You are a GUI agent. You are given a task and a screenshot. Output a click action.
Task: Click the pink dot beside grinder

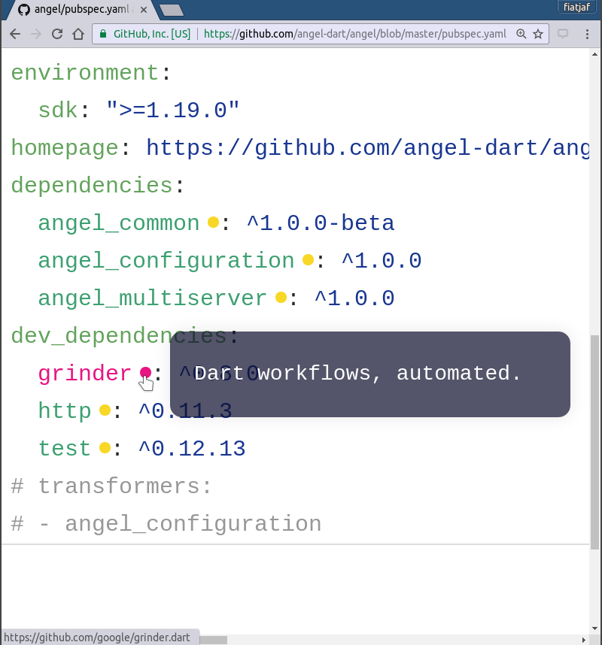(145, 372)
